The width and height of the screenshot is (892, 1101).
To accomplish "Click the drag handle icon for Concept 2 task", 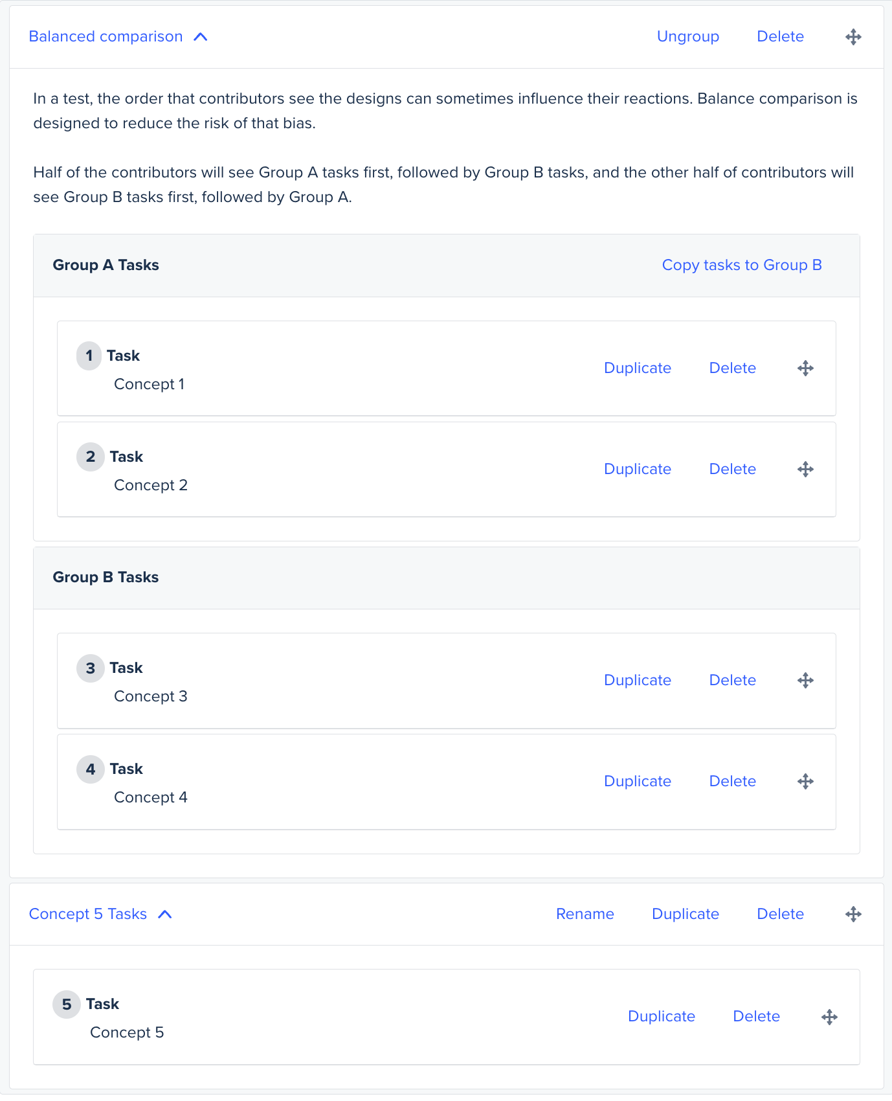I will 805,470.
